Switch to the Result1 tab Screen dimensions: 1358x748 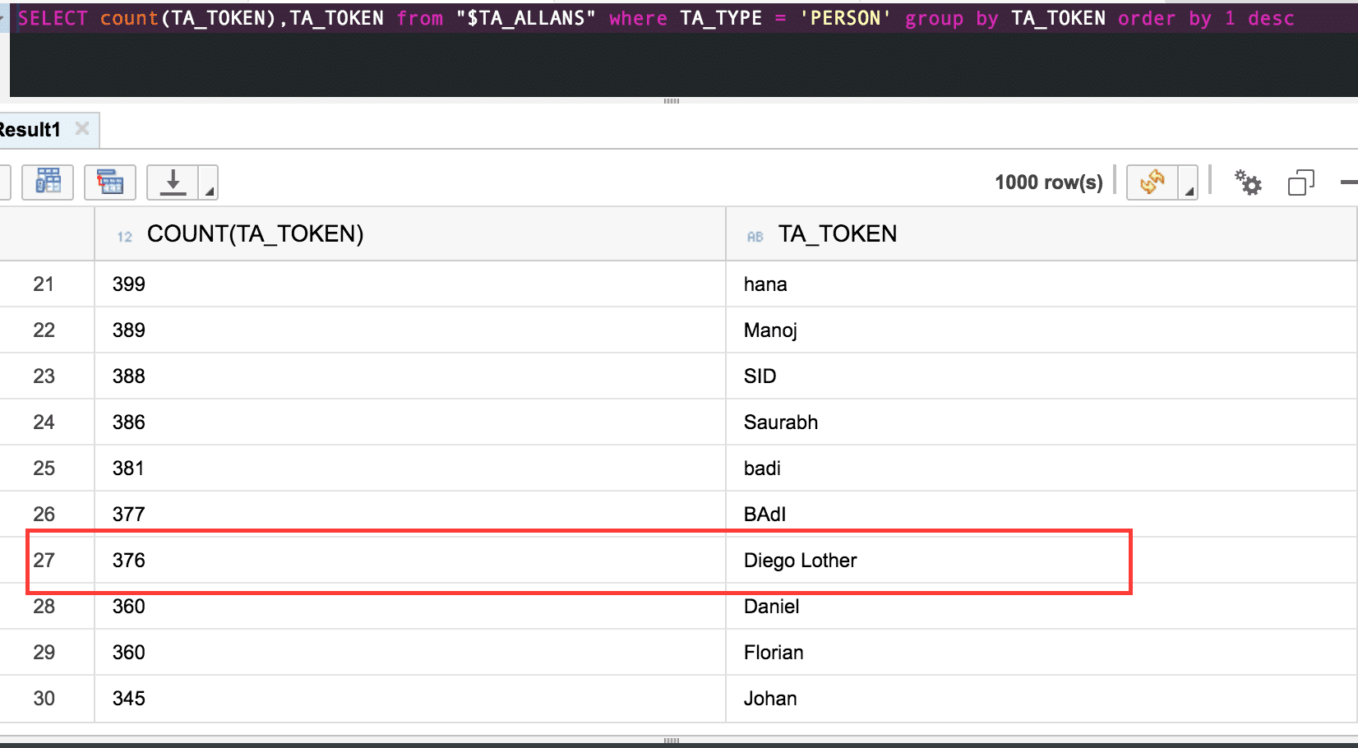[30, 130]
